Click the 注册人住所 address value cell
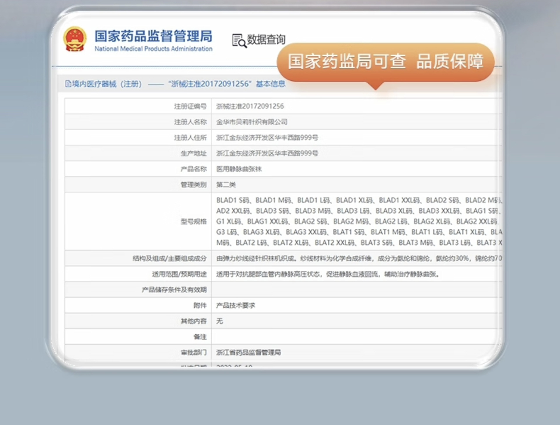560x425 pixels. [x=267, y=138]
